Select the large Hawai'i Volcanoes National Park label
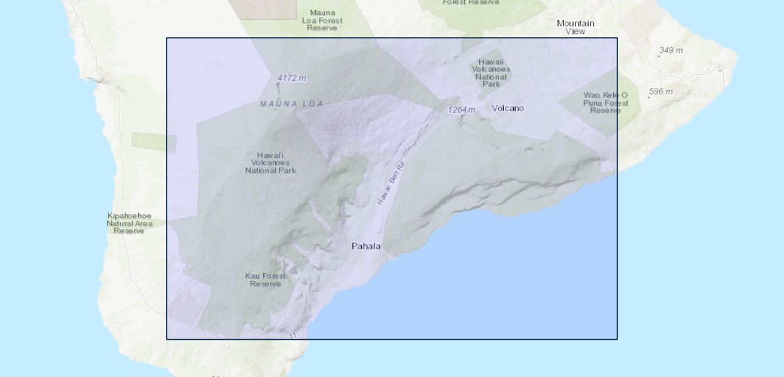Image resolution: width=784 pixels, height=377 pixels. [270, 163]
